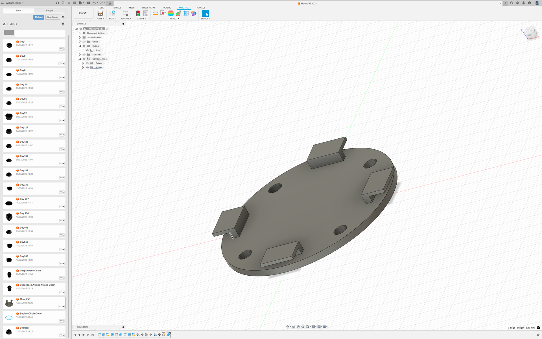Collapse the top-level Bodies node
This screenshot has width=542, height=339.
tap(80, 46)
